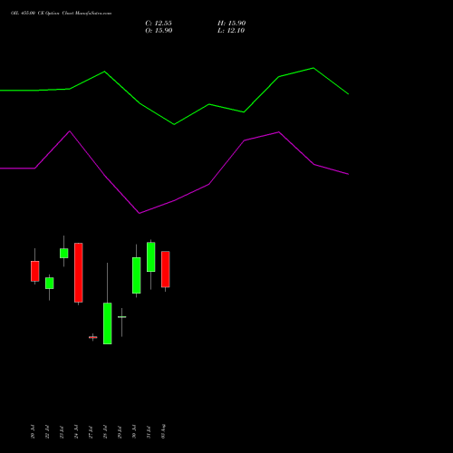Click the 29 Jul date label

[120, 431]
